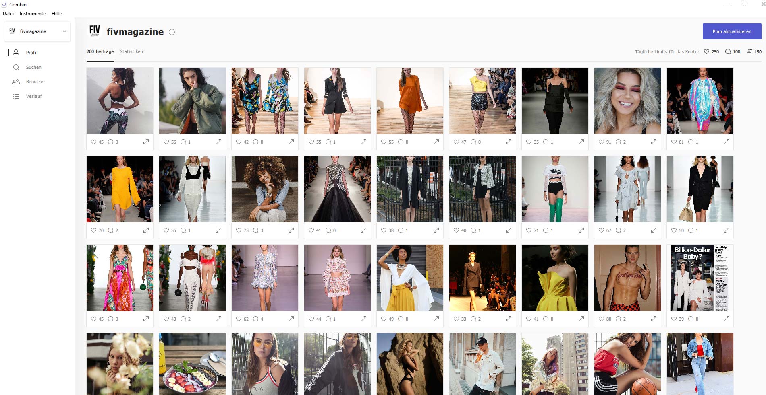Open Suchen via the magnifier icon
Viewport: 766px width, 395px height.
click(16, 67)
